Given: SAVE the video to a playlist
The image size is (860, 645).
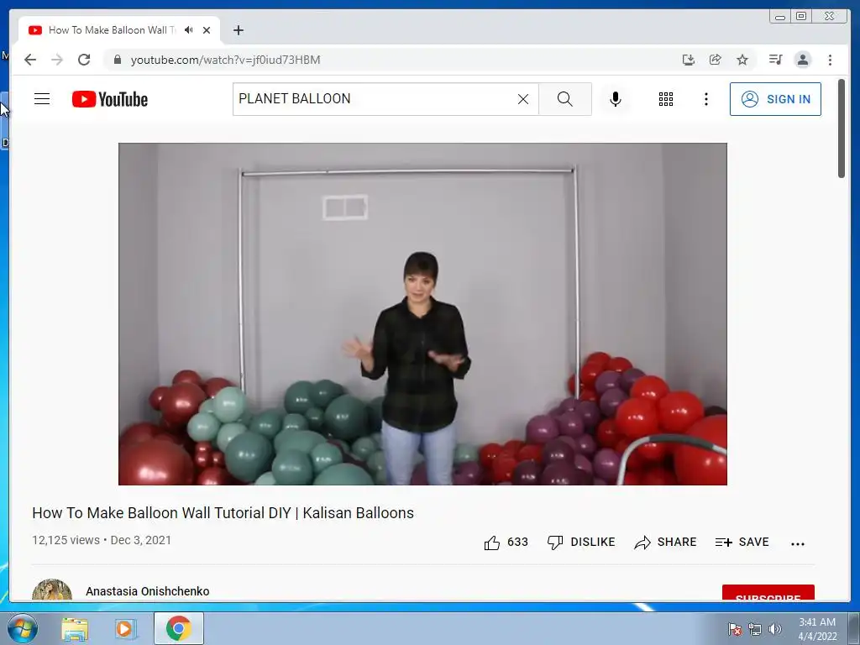Looking at the screenshot, I should click(742, 542).
